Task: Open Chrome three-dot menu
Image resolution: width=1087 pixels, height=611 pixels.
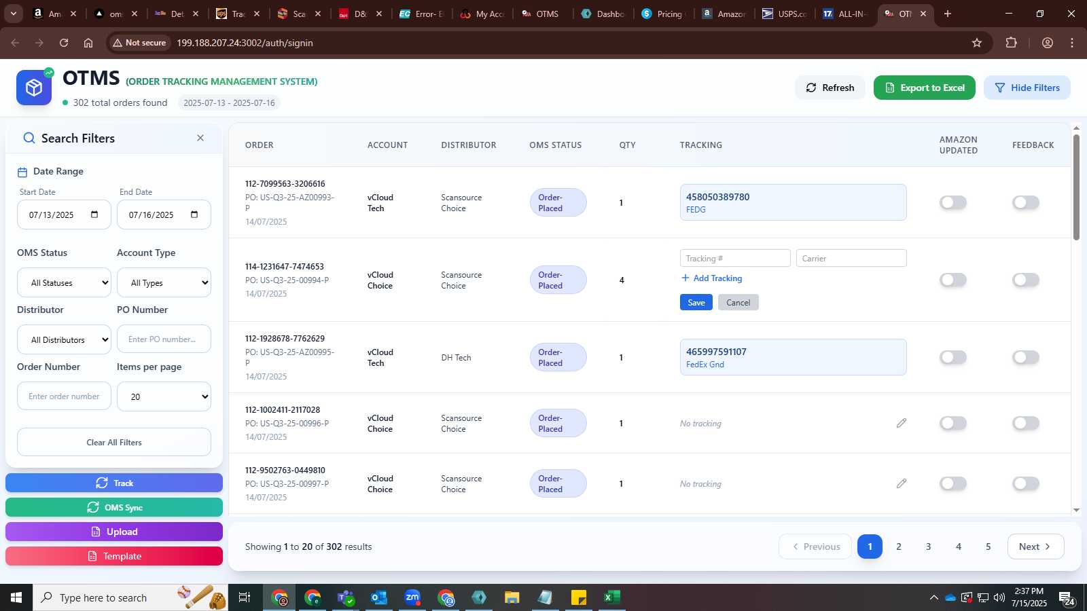Action: 1072,43
